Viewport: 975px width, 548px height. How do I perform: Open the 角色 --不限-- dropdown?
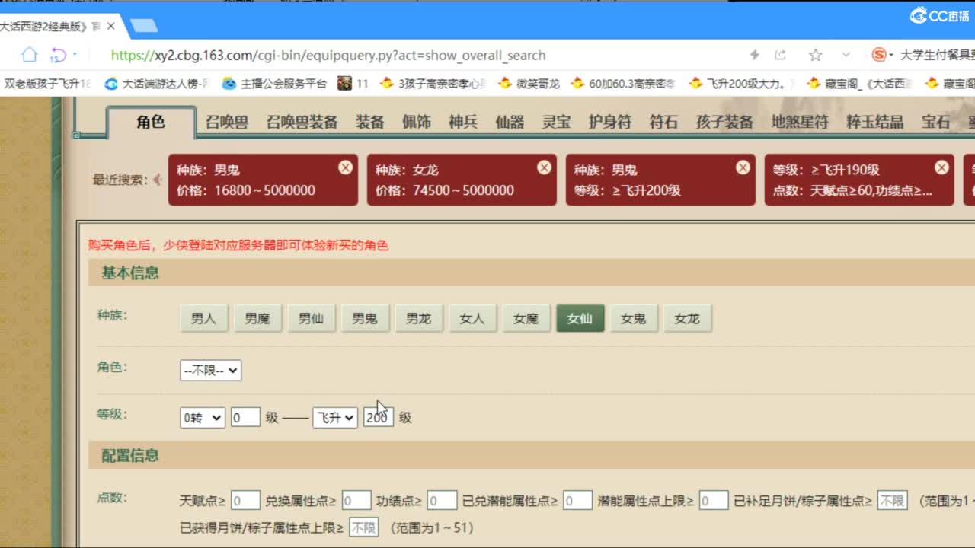point(210,371)
